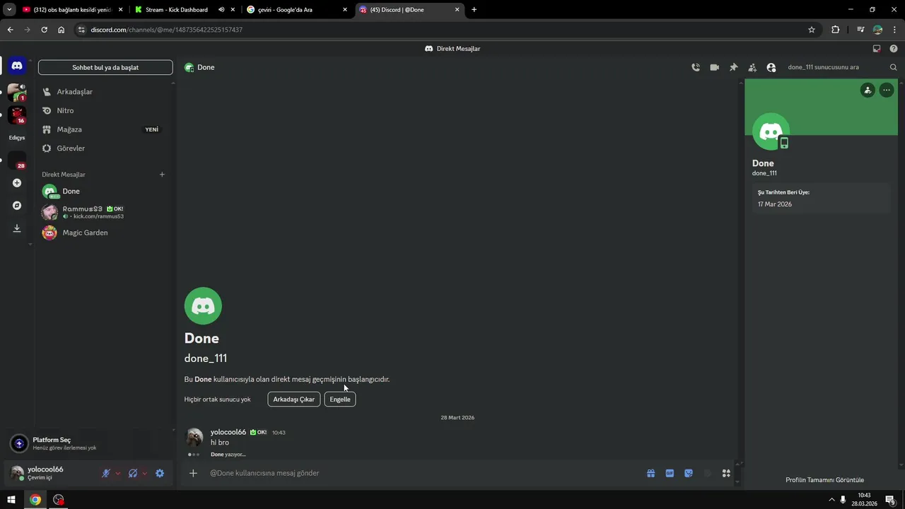The width and height of the screenshot is (905, 509).
Task: Open pinned messages icon
Action: point(733,67)
